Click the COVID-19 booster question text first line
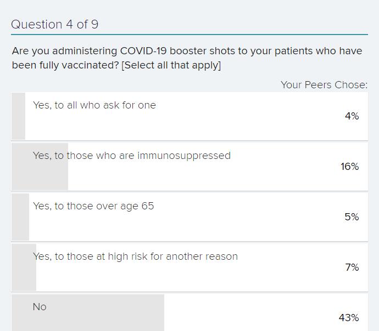The width and height of the screenshot is (379, 331). coord(187,51)
